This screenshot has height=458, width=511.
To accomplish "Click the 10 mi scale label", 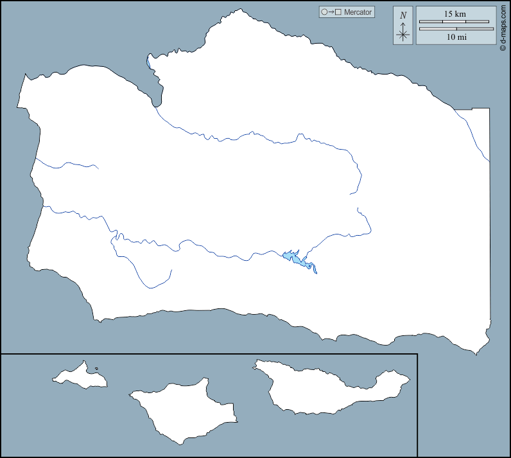I will 456,38.
